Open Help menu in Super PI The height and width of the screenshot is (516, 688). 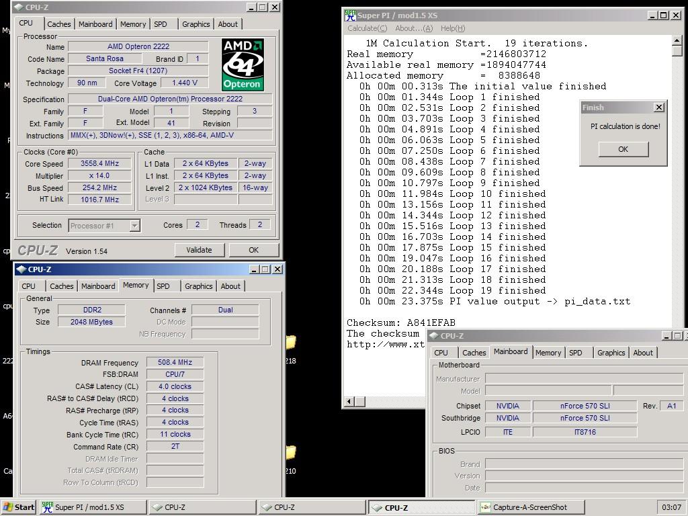tap(453, 28)
